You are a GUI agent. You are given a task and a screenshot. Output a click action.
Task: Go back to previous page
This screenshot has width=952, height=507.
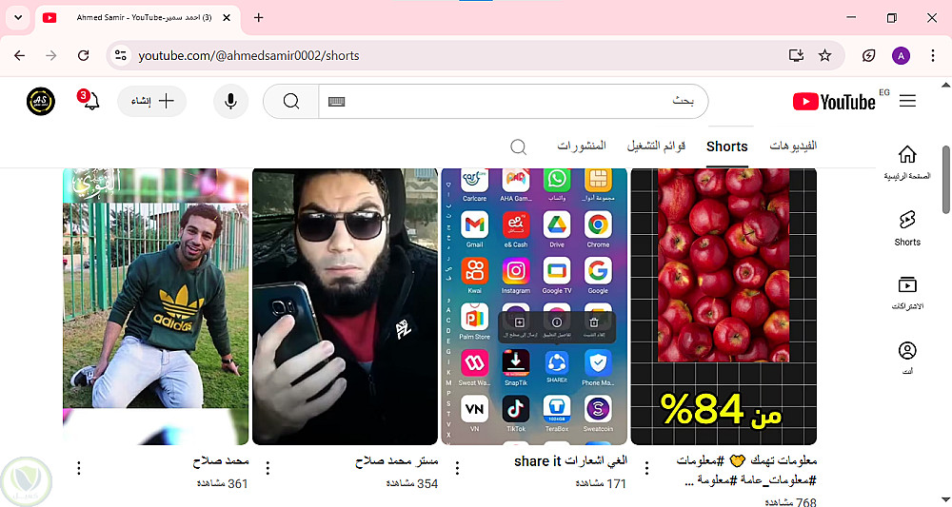[19, 56]
